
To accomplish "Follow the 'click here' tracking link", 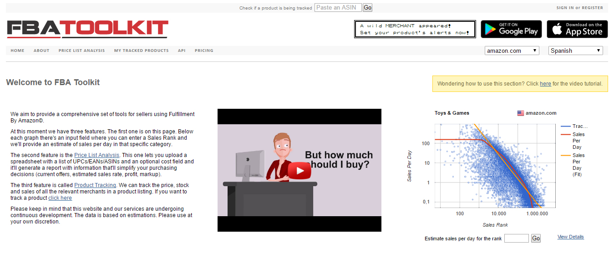I will pos(60,198).
